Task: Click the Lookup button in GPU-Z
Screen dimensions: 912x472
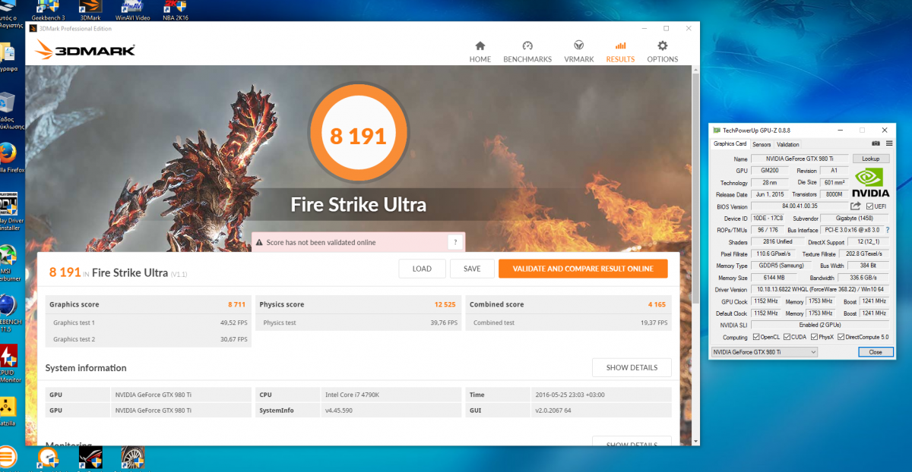Action: 870,159
